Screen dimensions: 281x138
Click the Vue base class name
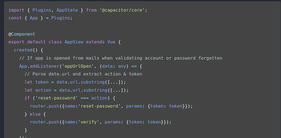[111, 42]
